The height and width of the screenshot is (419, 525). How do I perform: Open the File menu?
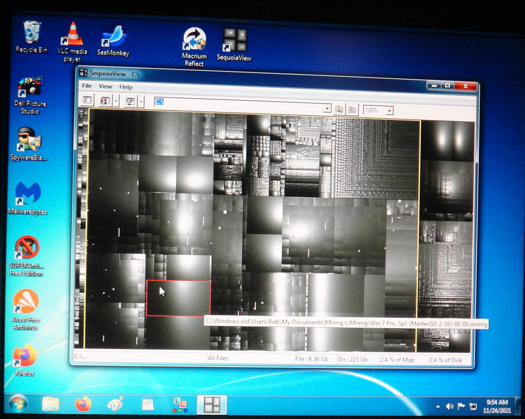tap(87, 86)
